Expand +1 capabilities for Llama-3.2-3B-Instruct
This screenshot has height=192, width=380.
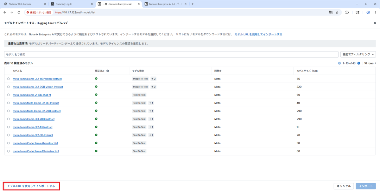151,135
